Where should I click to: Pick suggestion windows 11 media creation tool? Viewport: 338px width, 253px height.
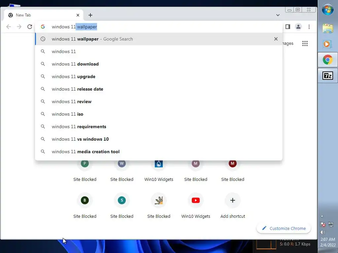click(159, 152)
